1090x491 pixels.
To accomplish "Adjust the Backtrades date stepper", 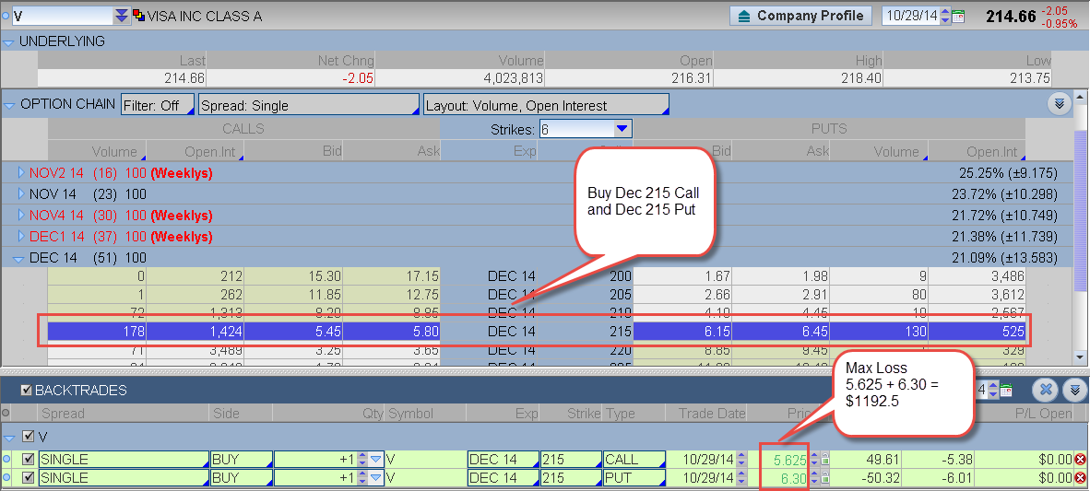I will click(x=994, y=390).
